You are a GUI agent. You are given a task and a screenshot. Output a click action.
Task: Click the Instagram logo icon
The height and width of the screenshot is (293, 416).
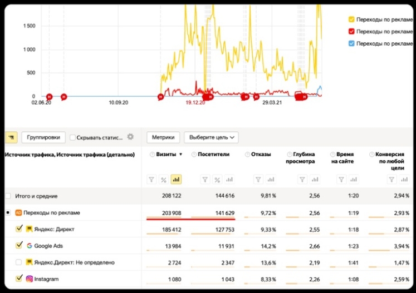click(29, 279)
